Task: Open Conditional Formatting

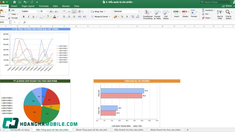Action: coord(148,14)
